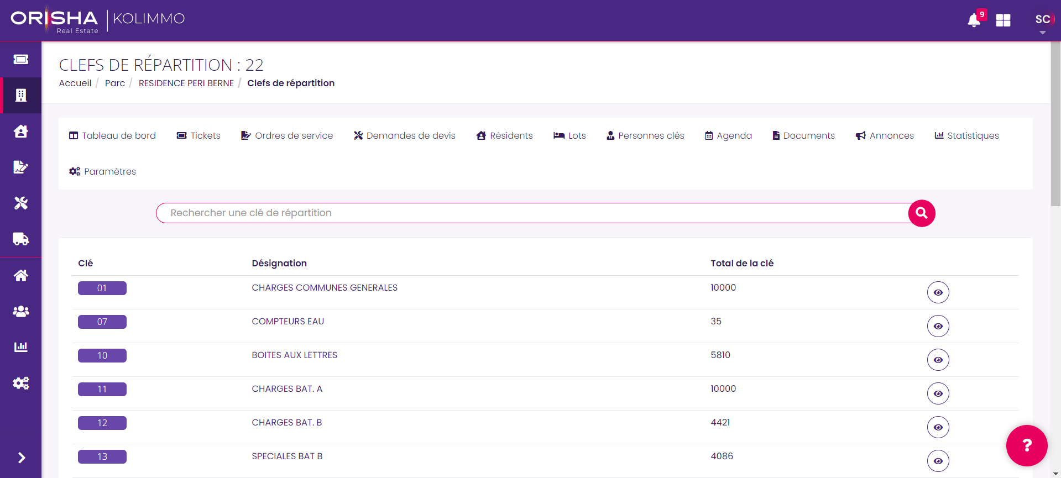Click the bar chart icon in sidebar
Screen dimensions: 1061x478
pyautogui.click(x=21, y=347)
